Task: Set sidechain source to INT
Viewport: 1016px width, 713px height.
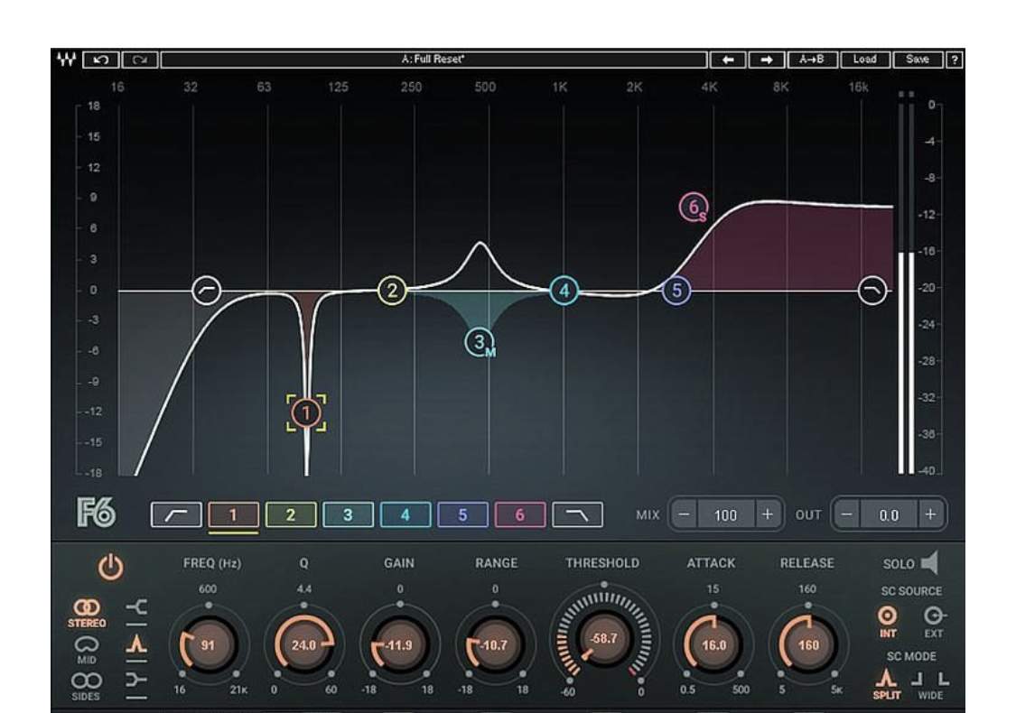Action: coord(887,622)
